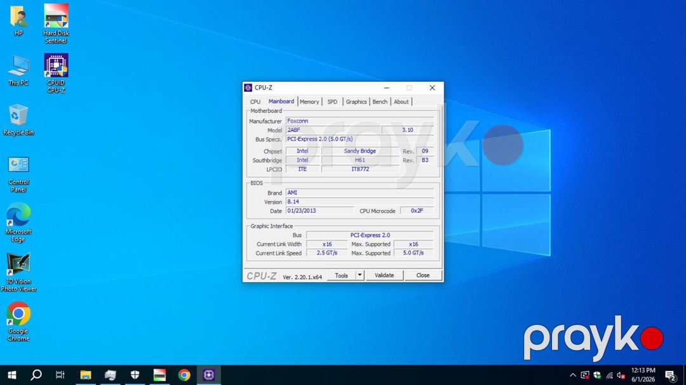Show hidden tray icons chevron

pos(573,375)
